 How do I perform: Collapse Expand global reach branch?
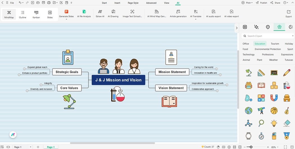click(24, 69)
